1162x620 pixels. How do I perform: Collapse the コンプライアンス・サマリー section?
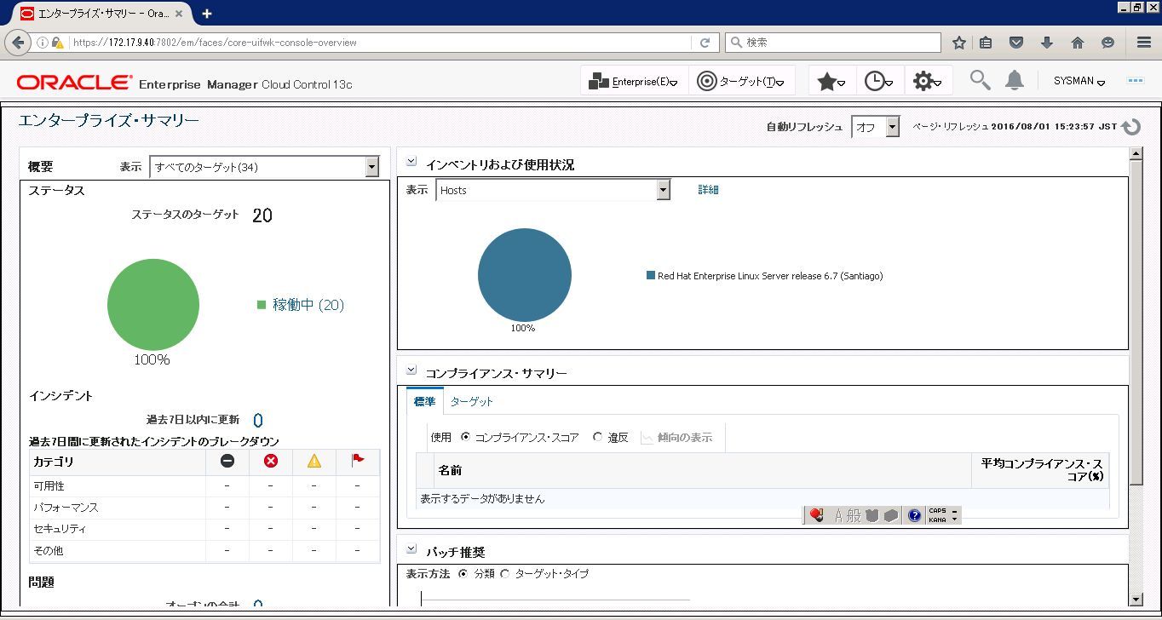coord(411,370)
